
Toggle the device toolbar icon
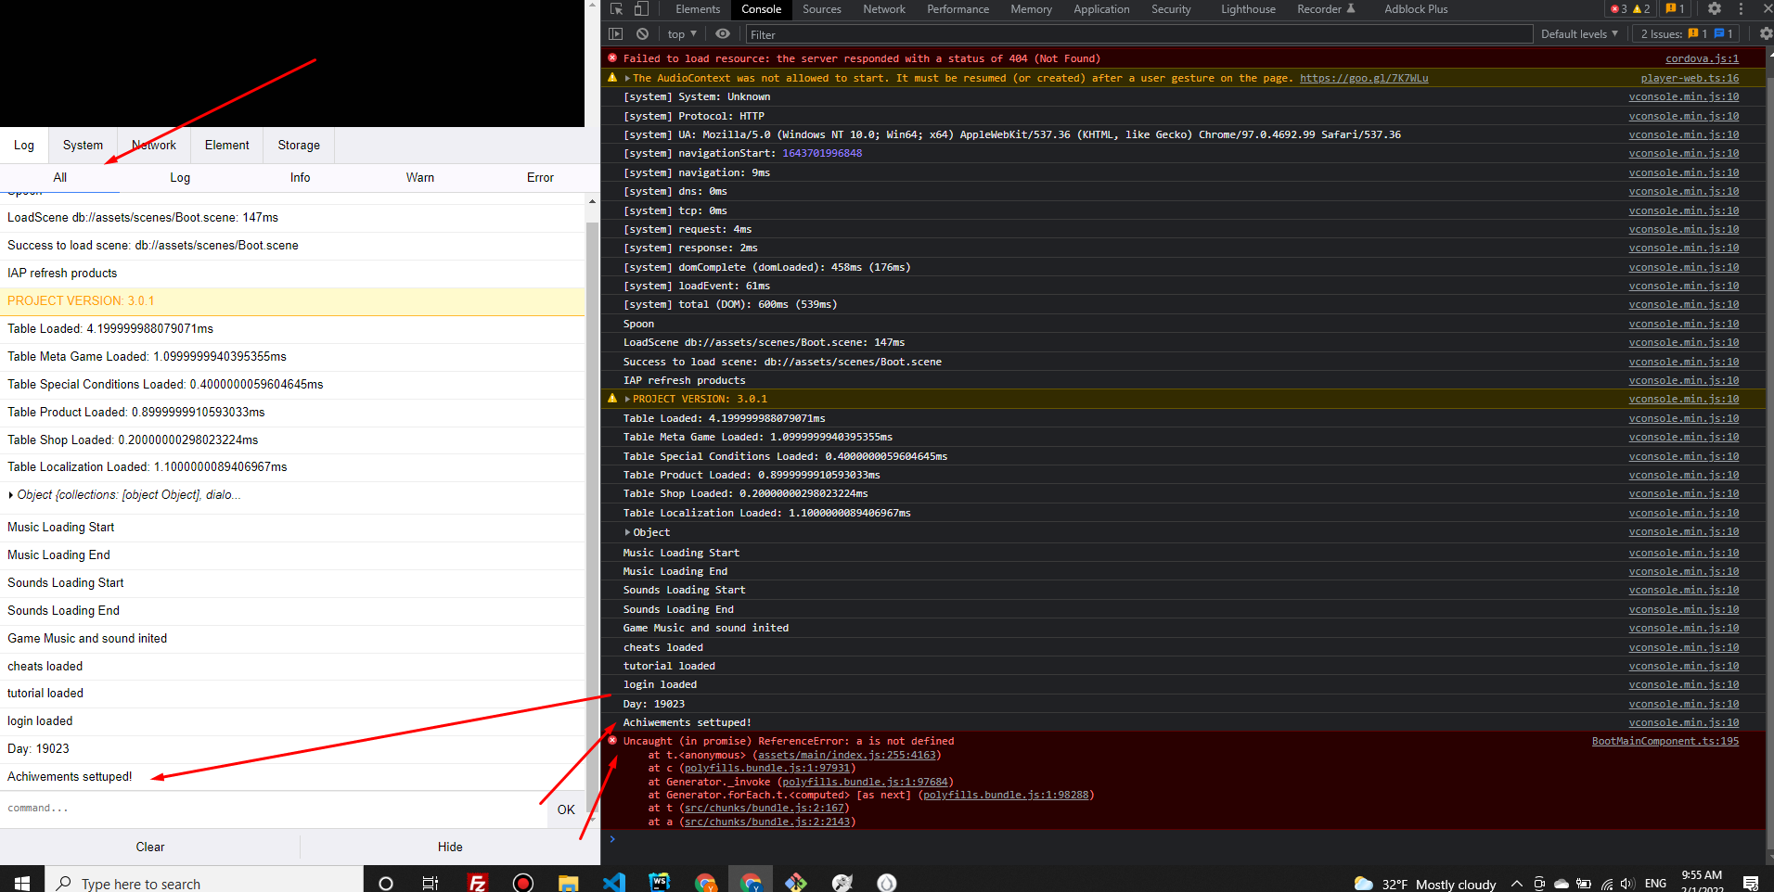point(641,9)
